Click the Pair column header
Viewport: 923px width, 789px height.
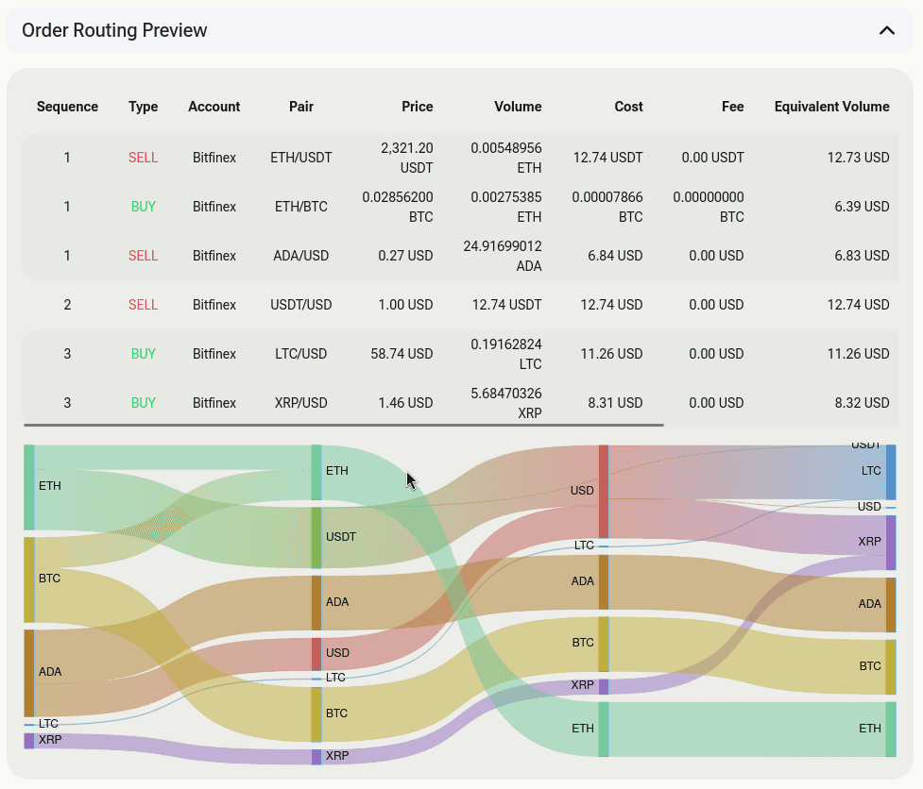coord(300,107)
